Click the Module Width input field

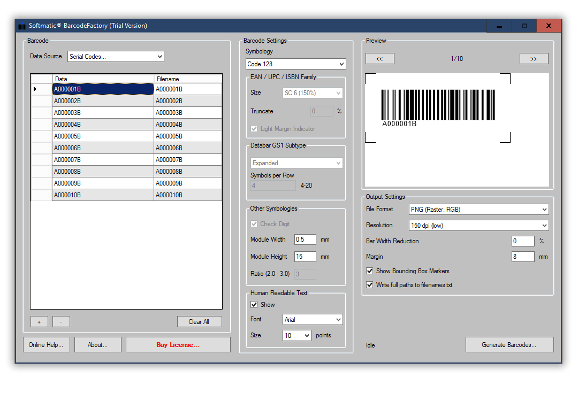click(x=305, y=240)
